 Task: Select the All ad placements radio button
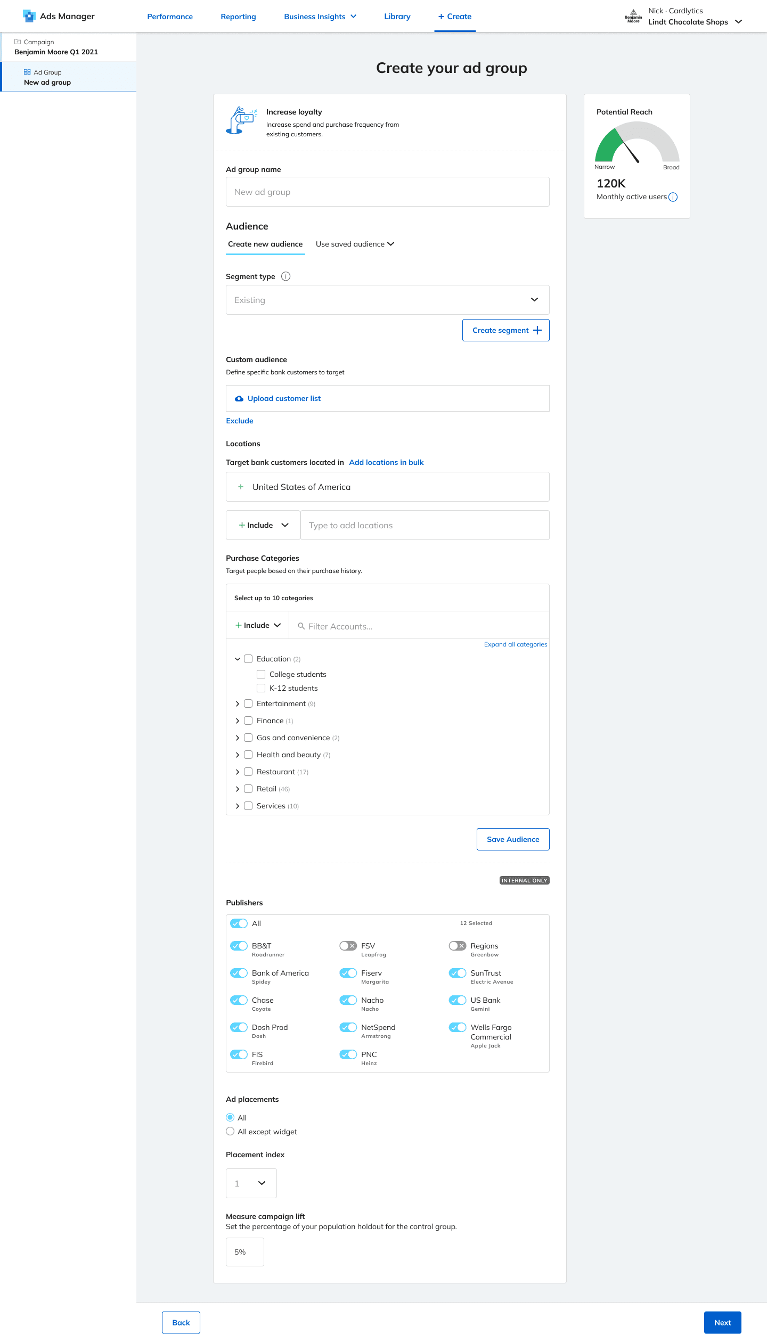pos(230,1117)
